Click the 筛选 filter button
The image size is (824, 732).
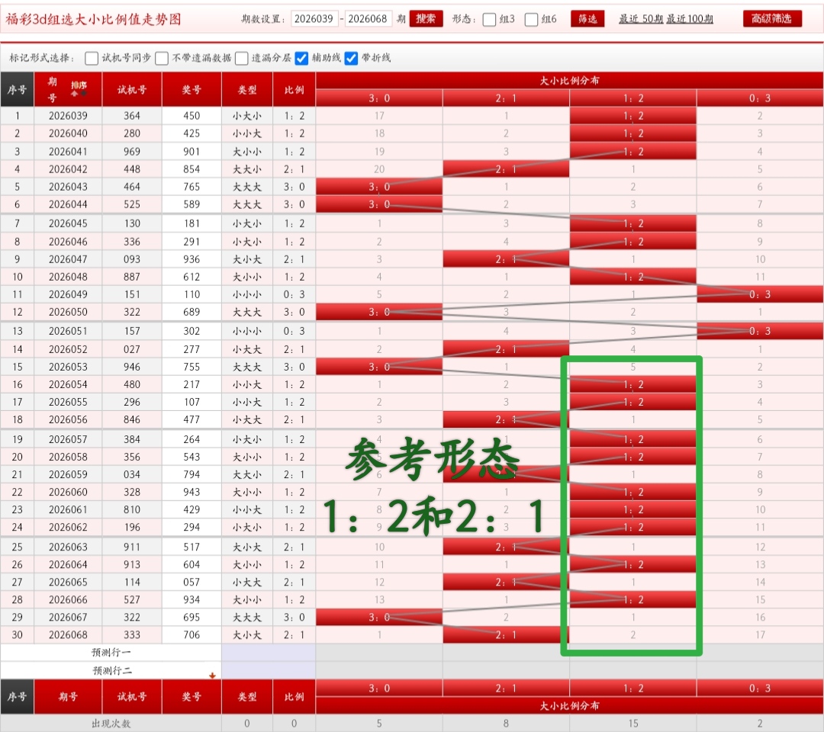pos(587,19)
